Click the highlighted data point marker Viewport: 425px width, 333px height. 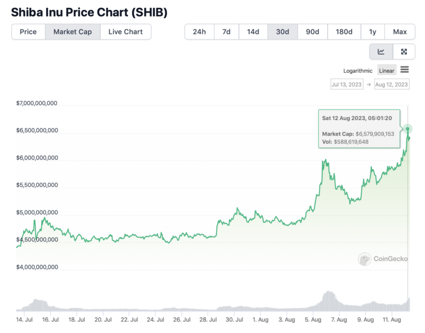coord(407,128)
